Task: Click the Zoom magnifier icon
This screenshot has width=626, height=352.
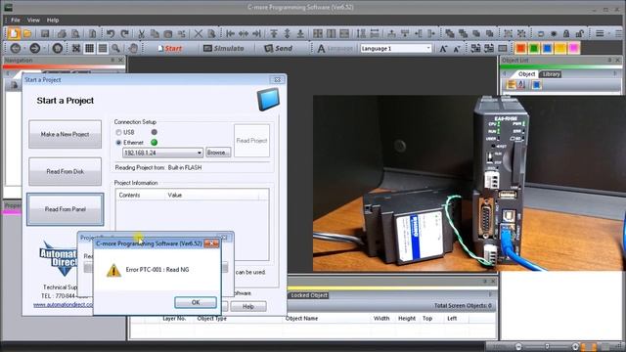Action: (x=115, y=48)
